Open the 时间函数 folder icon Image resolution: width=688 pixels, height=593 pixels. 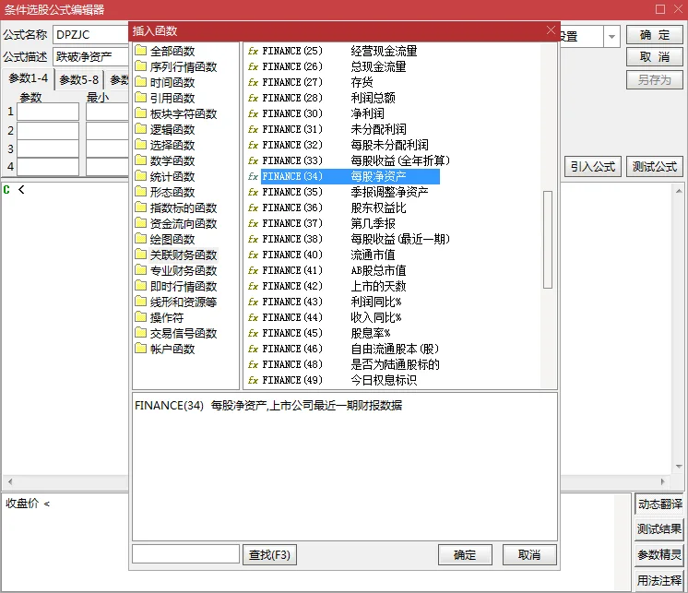140,82
